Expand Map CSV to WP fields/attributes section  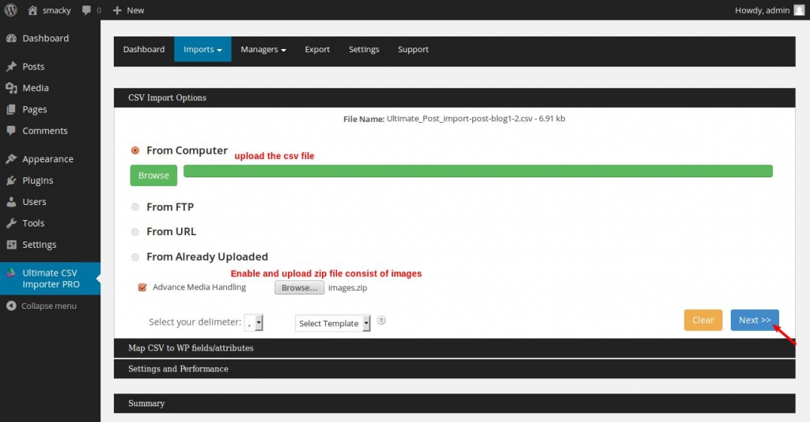(x=455, y=348)
